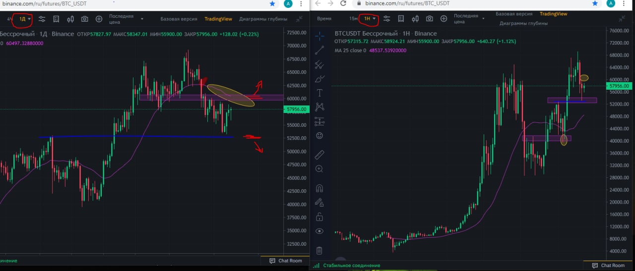Change candlestick chart type in left window
Image resolution: width=635 pixels, height=271 pixels.
[x=70, y=19]
